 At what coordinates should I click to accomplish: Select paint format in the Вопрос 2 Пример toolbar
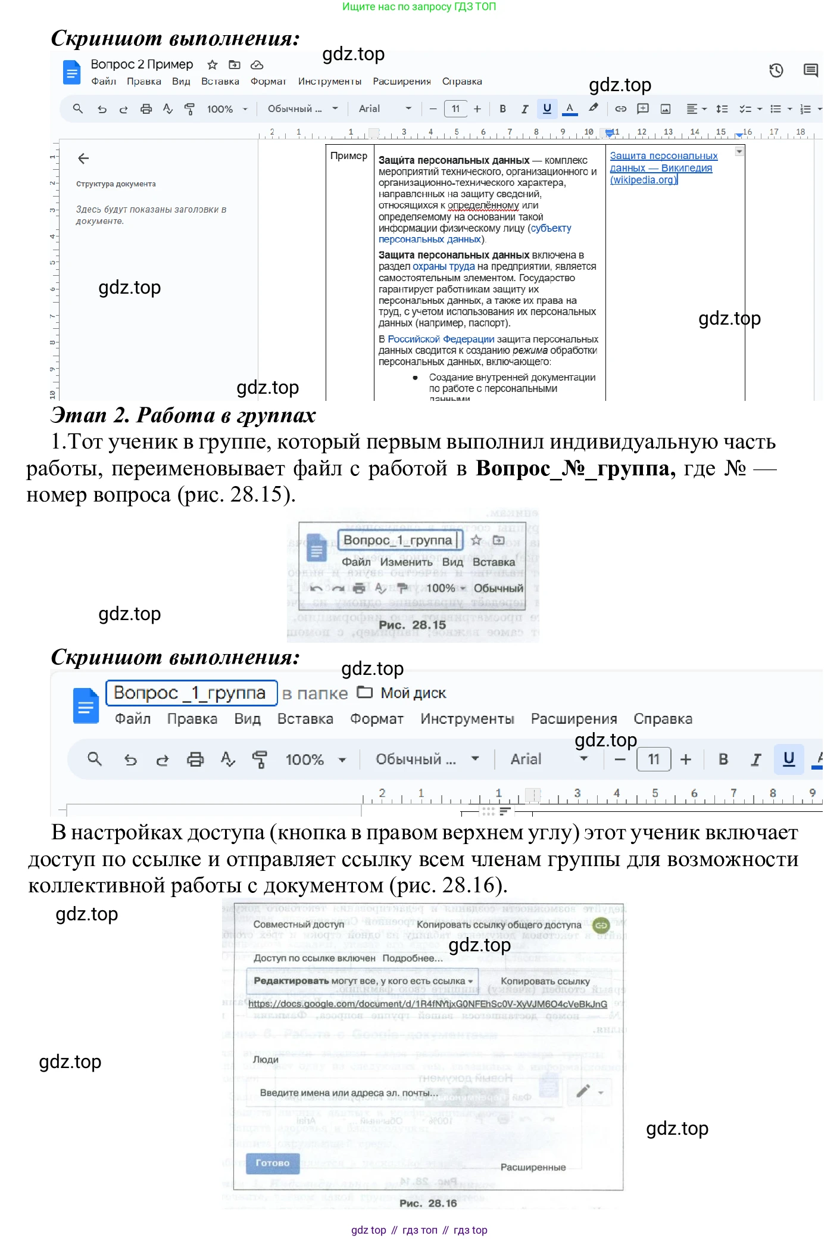tap(189, 109)
